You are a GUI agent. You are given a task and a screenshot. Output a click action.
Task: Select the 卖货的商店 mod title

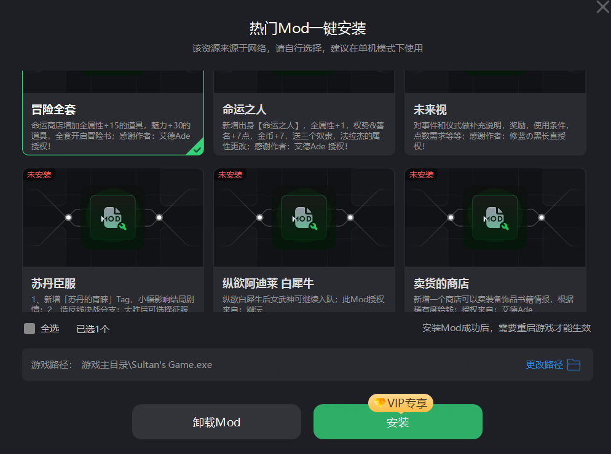441,283
